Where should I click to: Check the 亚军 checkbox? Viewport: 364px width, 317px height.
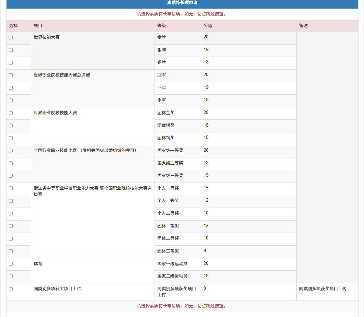[x=10, y=88]
